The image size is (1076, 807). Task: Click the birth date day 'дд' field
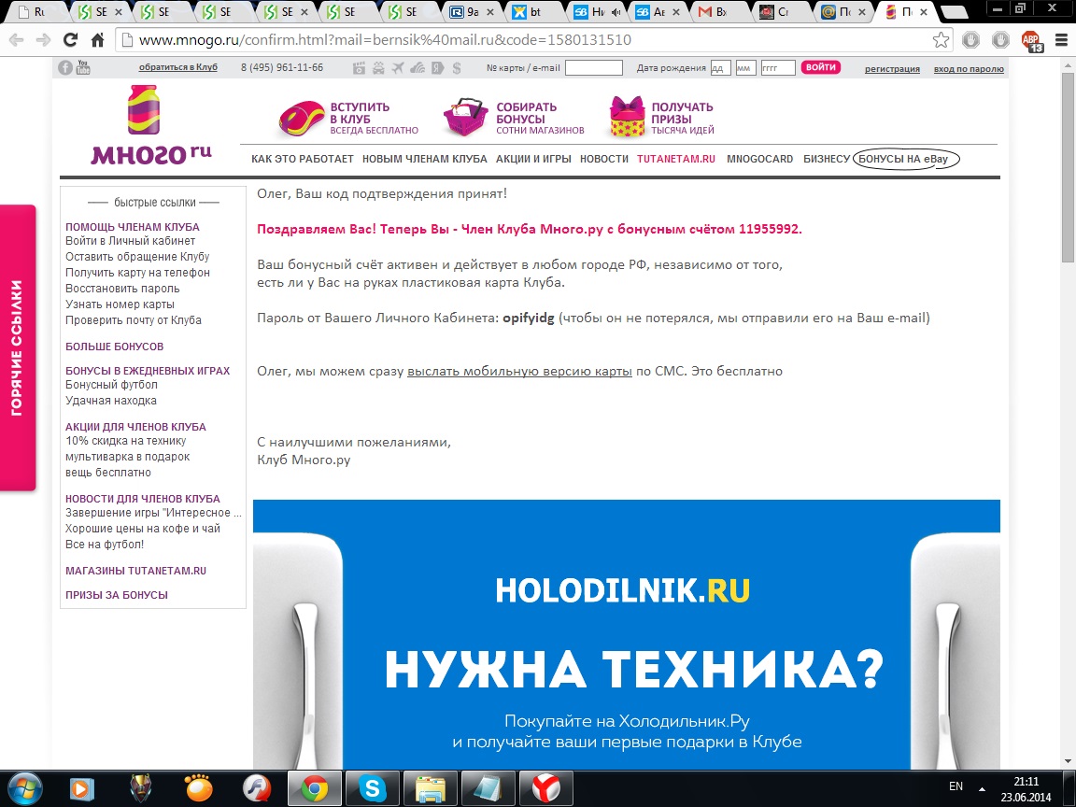(720, 68)
